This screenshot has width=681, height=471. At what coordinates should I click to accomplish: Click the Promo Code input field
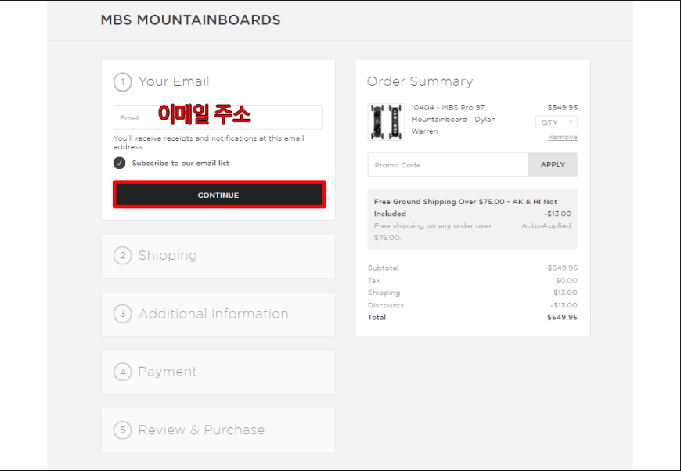click(x=449, y=164)
